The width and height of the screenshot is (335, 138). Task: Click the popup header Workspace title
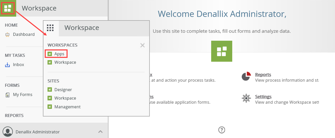point(82,28)
